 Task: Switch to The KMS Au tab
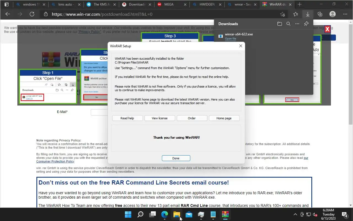[x=101, y=4]
